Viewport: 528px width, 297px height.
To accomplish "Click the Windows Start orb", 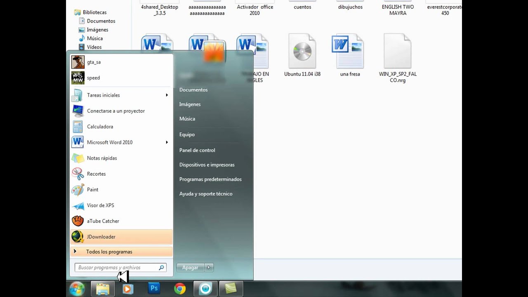I will [77, 289].
